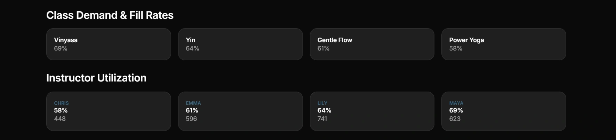616x140 pixels.
Task: Click the Instructor Utilization heading
Action: (x=96, y=78)
